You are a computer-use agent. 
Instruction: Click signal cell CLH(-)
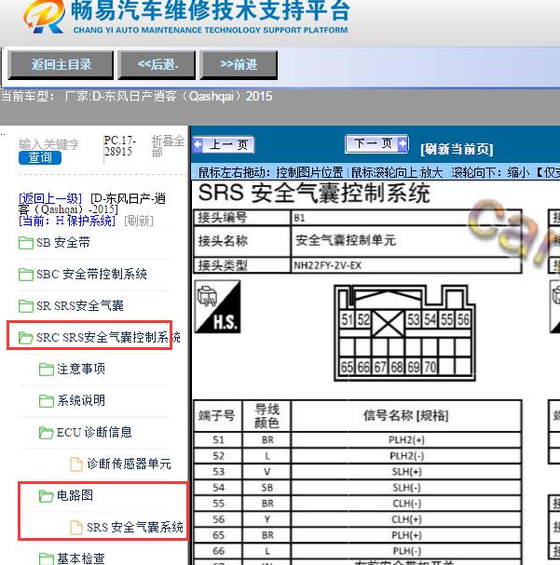click(406, 504)
